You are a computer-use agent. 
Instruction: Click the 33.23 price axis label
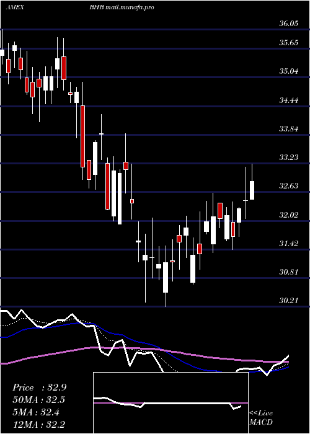click(289, 157)
